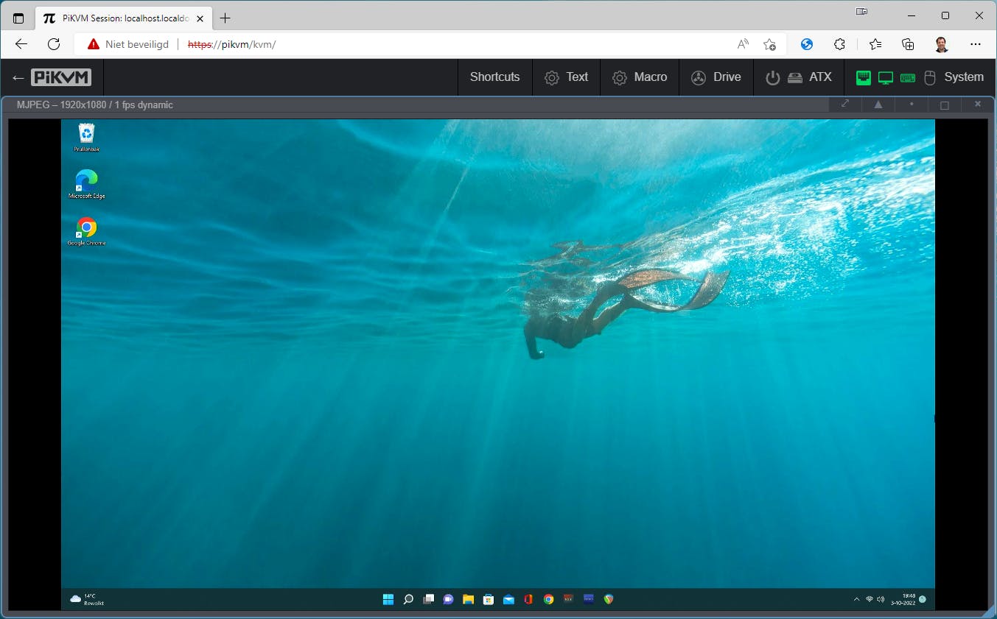Open Mail on the remote taskbar
This screenshot has height=619, width=997.
coord(508,599)
